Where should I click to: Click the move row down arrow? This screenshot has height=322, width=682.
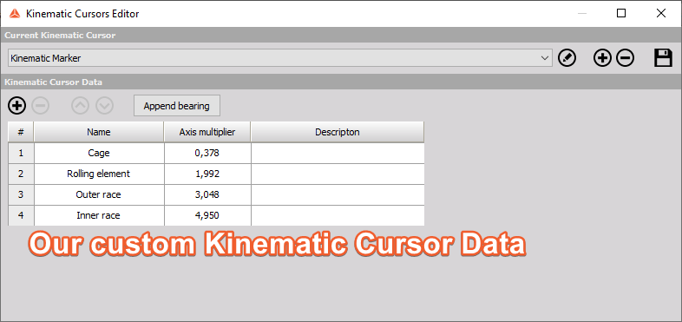(104, 105)
